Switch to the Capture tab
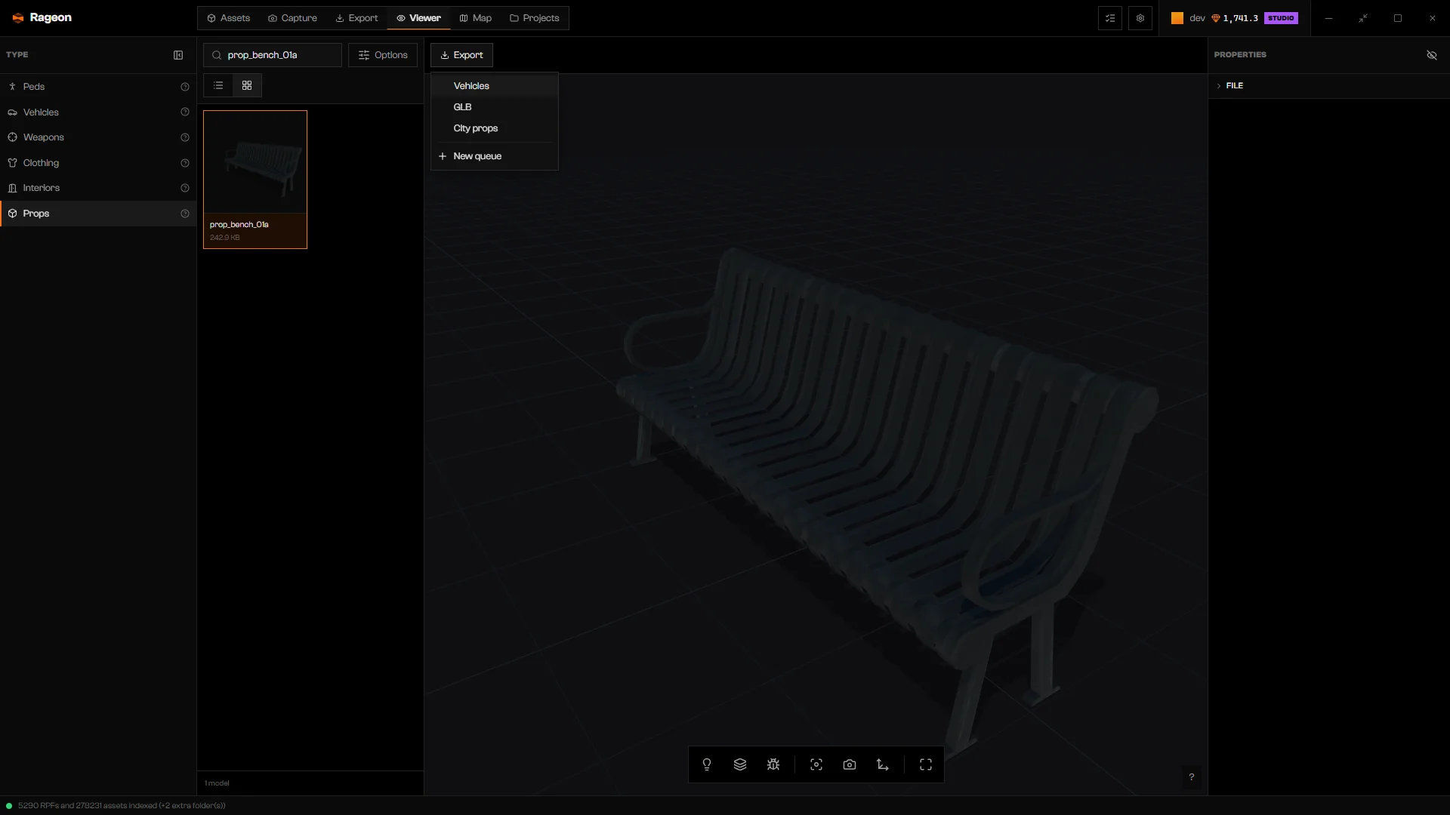This screenshot has height=815, width=1450. point(293,18)
